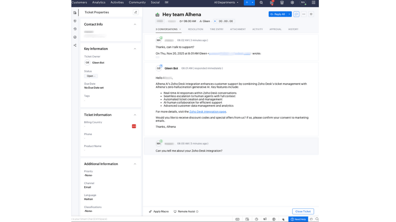
Task: Open the Status dropdown showing Open
Action: point(91,76)
